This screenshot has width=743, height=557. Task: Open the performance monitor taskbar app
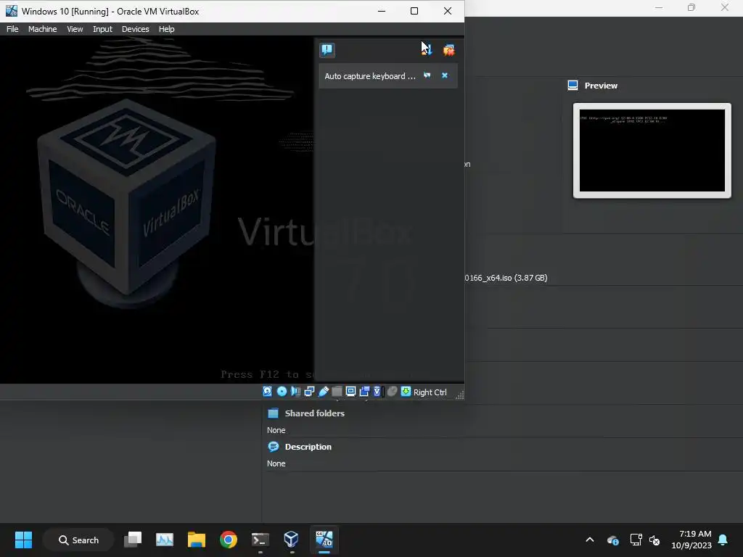point(165,540)
